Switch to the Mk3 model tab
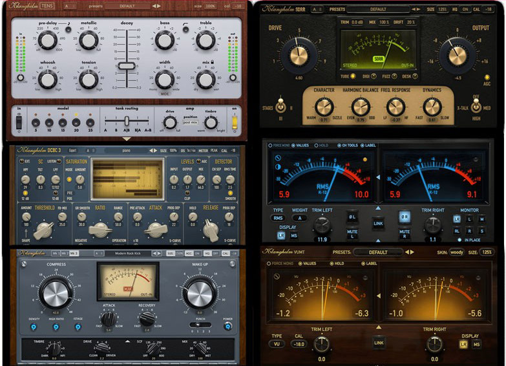The width and height of the screenshot is (506, 366). coord(74,253)
